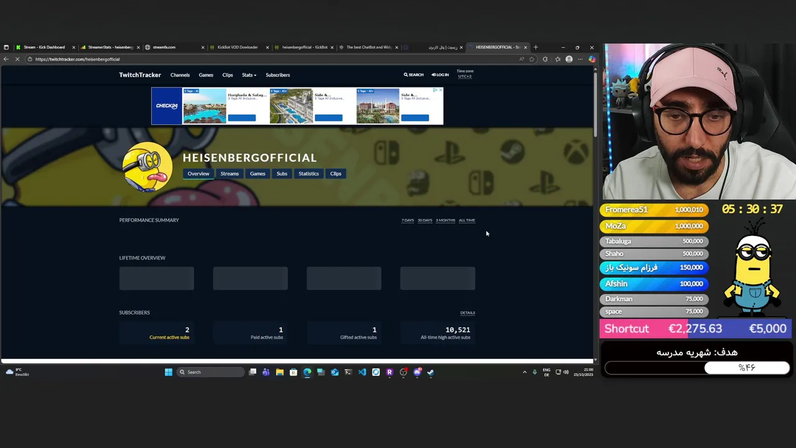Image resolution: width=796 pixels, height=448 pixels.
Task: Open Microsoft Store from taskbar
Action: (x=294, y=372)
